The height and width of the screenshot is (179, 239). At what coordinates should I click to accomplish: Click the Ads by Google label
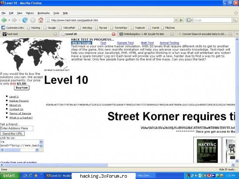tap(82, 43)
